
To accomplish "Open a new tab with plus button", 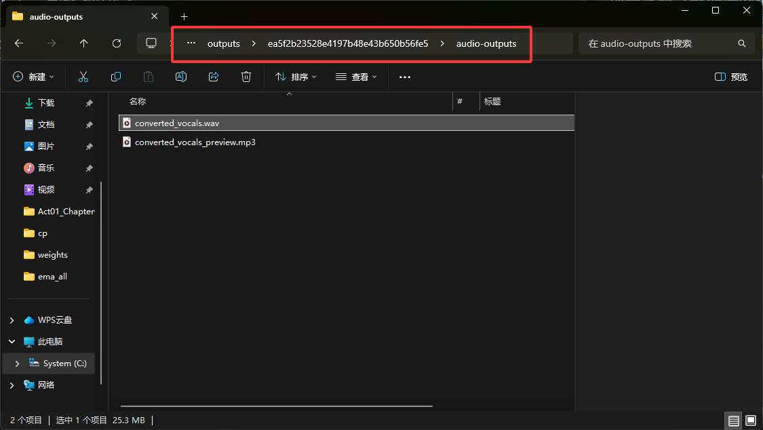I will [x=184, y=16].
